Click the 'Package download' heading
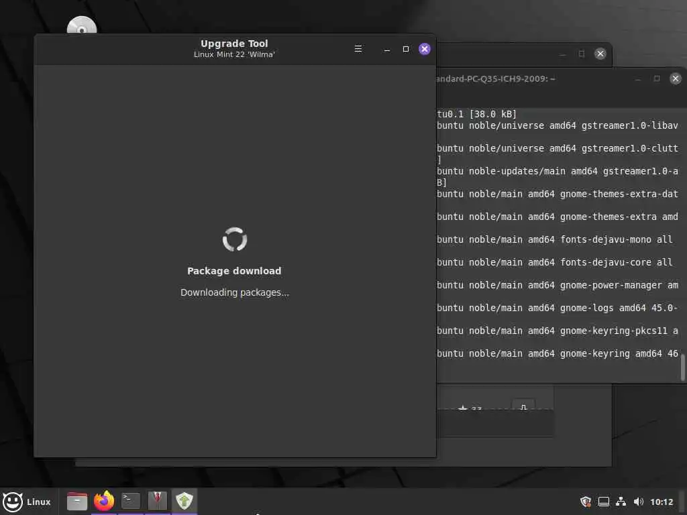The width and height of the screenshot is (687, 515). click(234, 271)
